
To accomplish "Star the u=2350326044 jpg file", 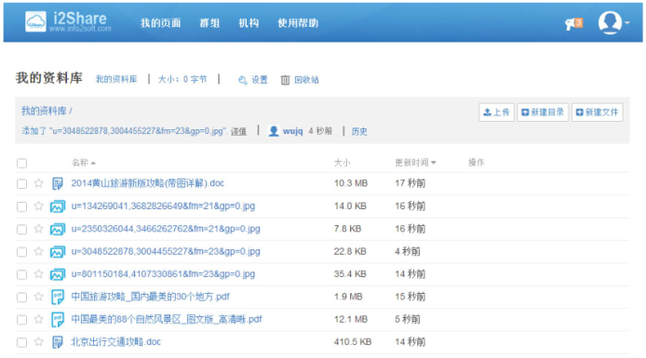I will (x=39, y=229).
